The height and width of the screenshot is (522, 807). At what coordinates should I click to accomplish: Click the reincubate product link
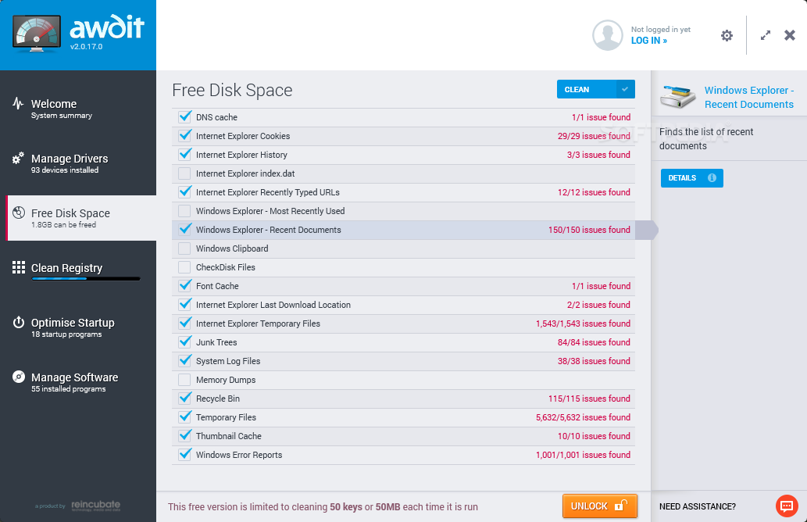[96, 505]
